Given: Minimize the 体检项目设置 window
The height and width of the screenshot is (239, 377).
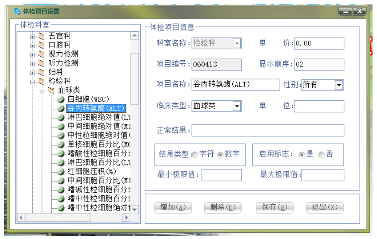Looking at the screenshot, I should [x=345, y=11].
